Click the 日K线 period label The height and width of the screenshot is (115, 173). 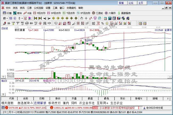point(5,28)
